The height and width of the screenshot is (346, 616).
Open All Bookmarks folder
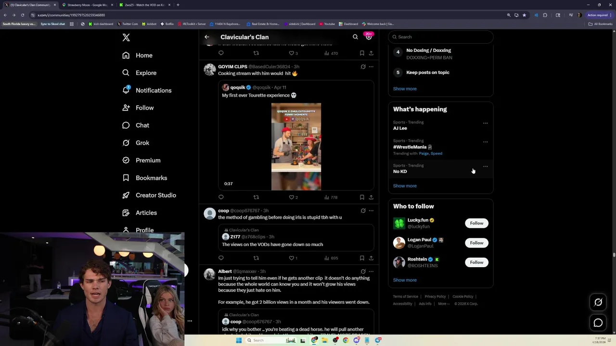click(602, 24)
